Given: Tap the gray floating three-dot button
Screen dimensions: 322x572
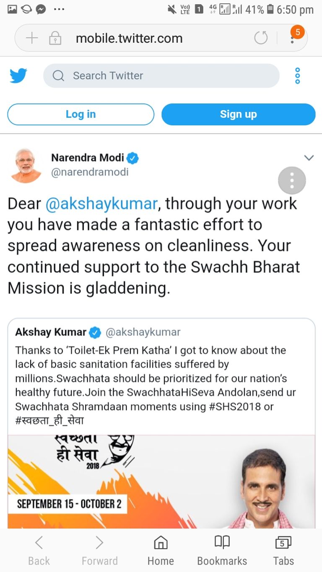Looking at the screenshot, I should (x=292, y=181).
